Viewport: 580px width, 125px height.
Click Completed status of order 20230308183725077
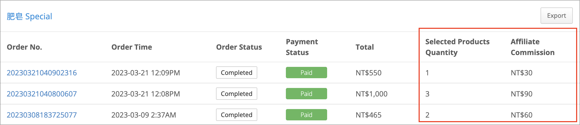237,115
